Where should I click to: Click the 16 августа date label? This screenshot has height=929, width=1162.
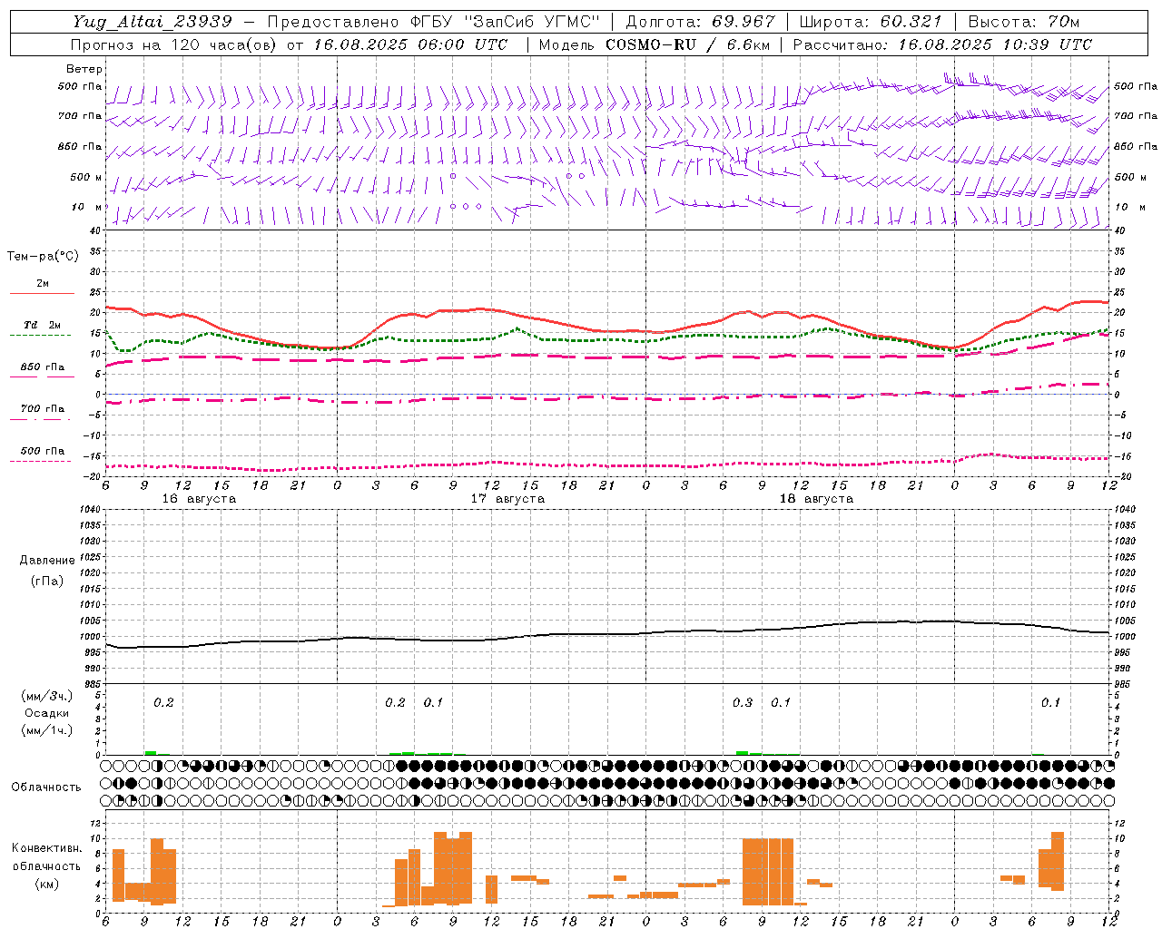point(199,499)
